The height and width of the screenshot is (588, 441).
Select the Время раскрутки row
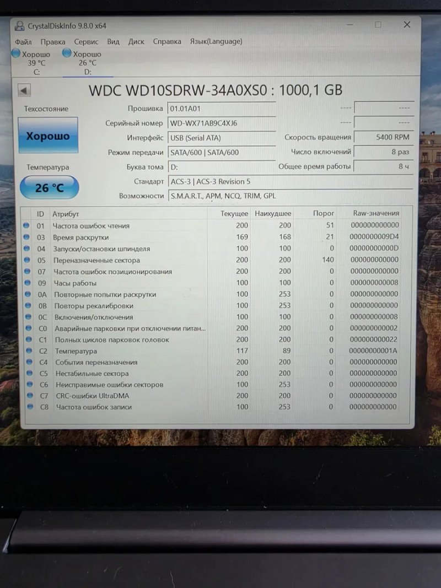[x=212, y=237]
